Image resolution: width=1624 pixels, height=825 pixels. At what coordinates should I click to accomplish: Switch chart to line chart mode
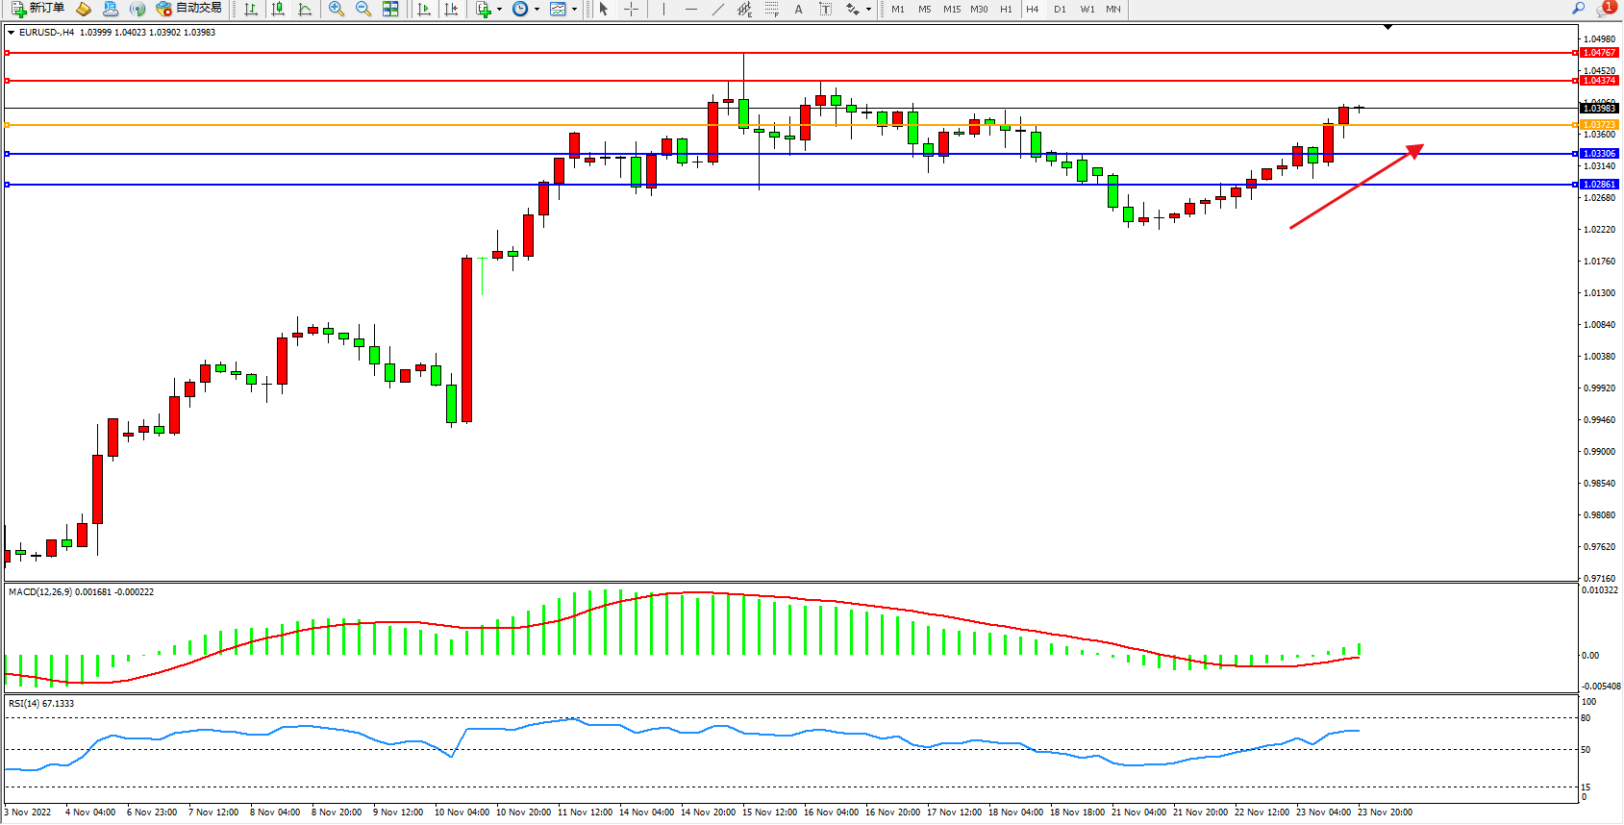tap(305, 9)
